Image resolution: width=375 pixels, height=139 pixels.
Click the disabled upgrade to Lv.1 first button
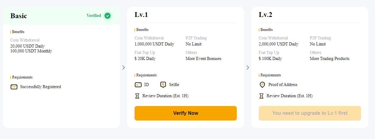[310, 113]
